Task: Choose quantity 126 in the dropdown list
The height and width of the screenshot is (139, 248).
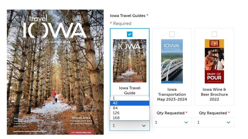Action: point(130,113)
